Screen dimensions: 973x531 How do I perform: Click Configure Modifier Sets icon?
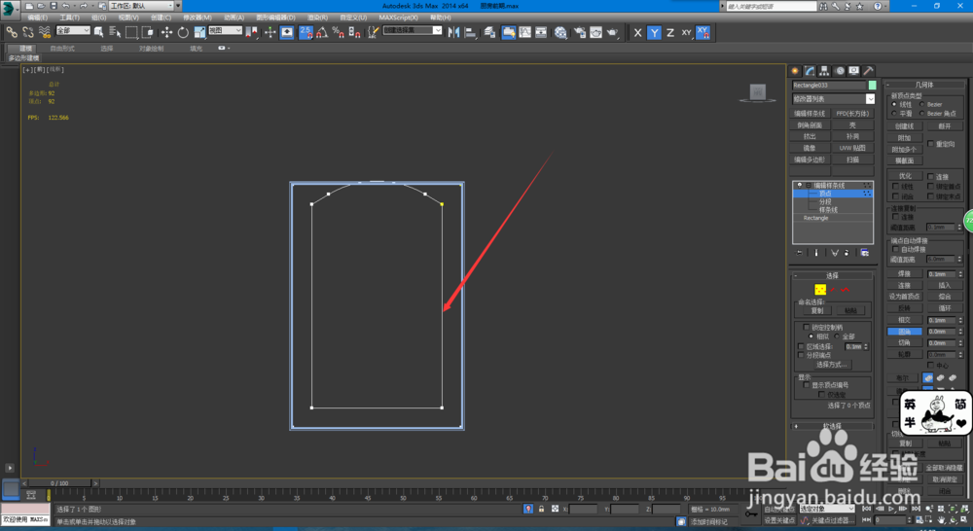pos(864,253)
